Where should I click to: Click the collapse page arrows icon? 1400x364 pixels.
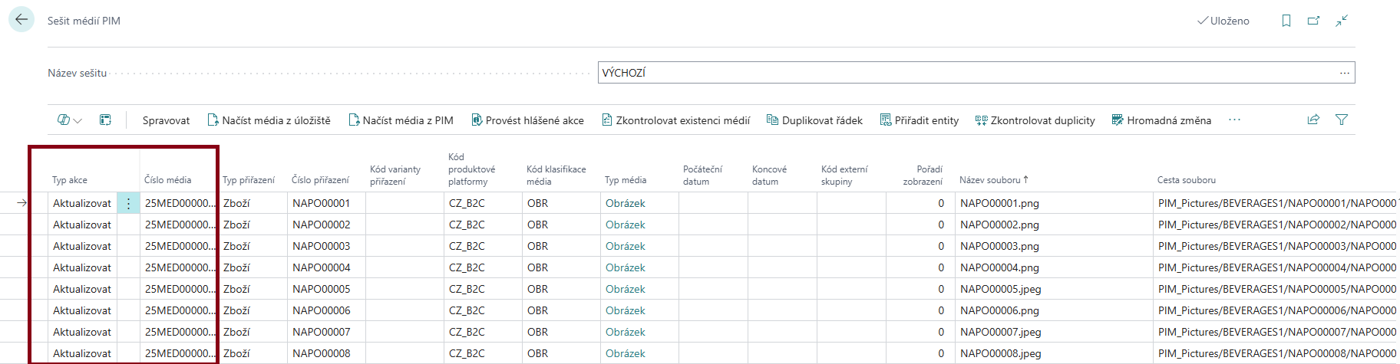tap(1341, 21)
